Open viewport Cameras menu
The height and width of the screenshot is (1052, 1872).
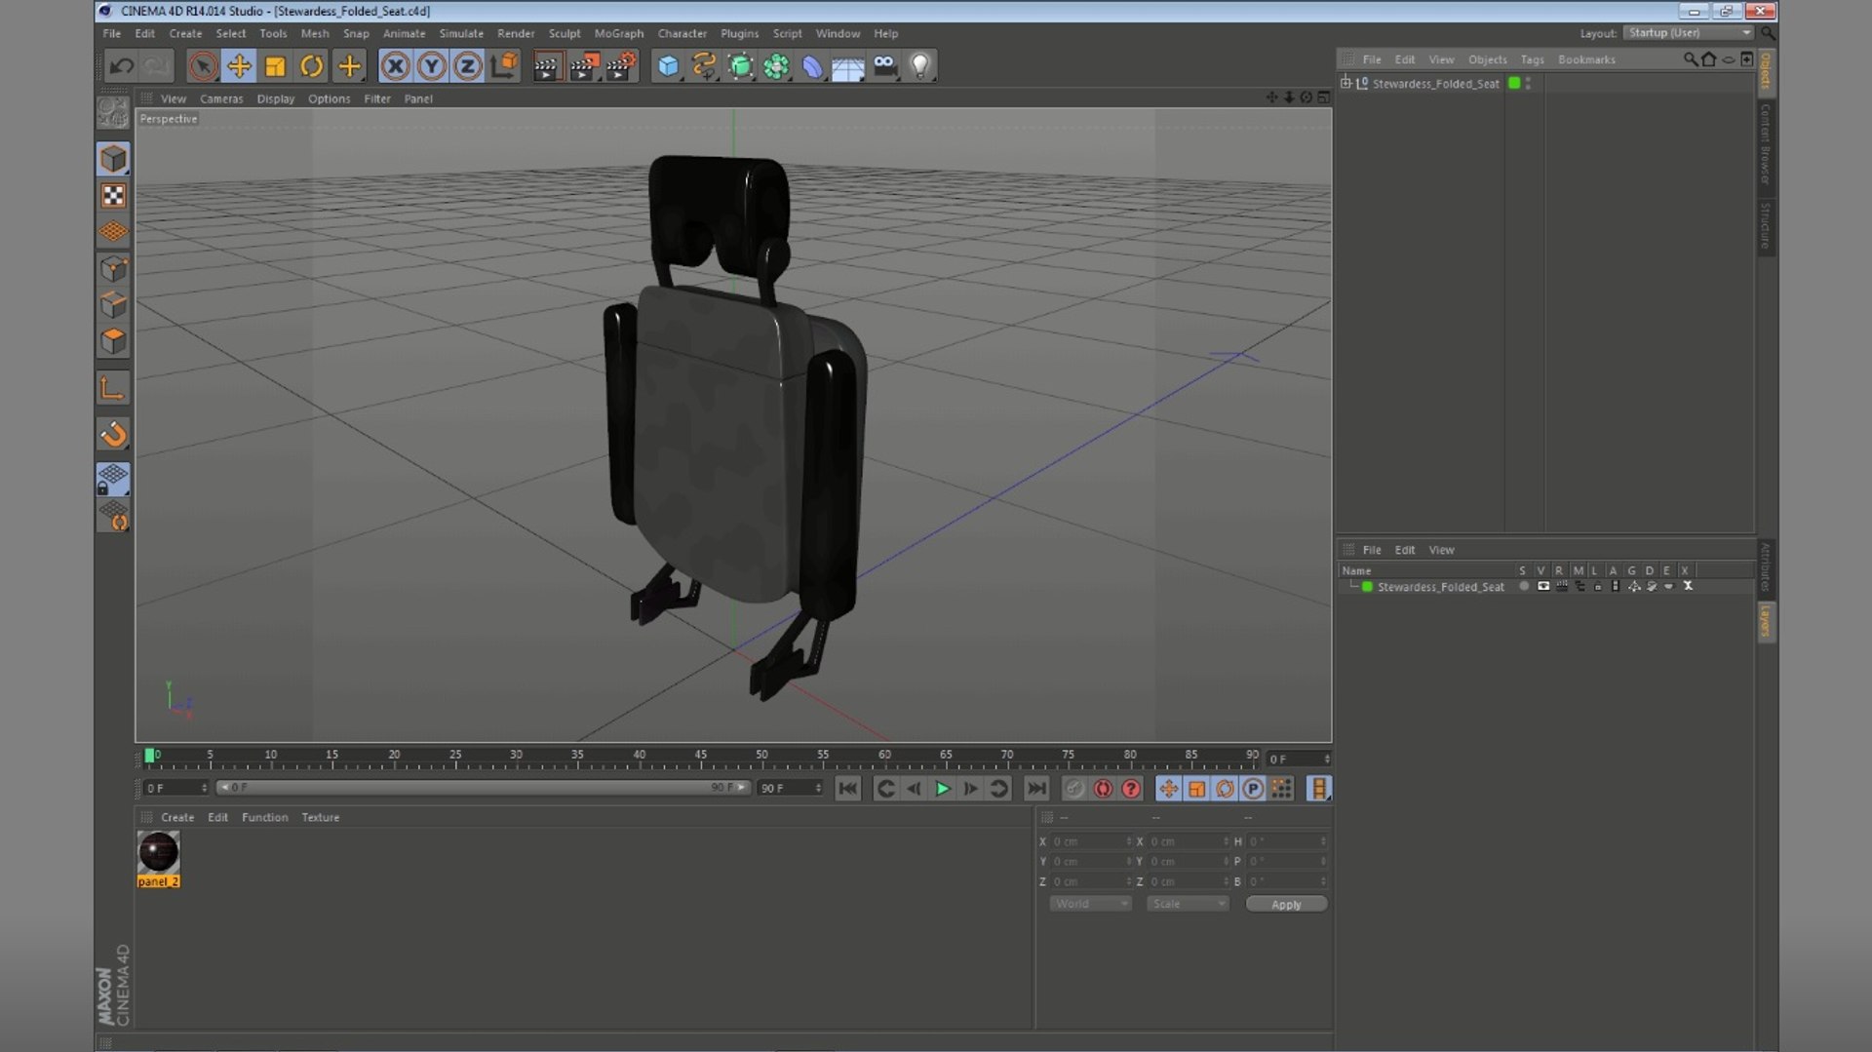tap(221, 98)
